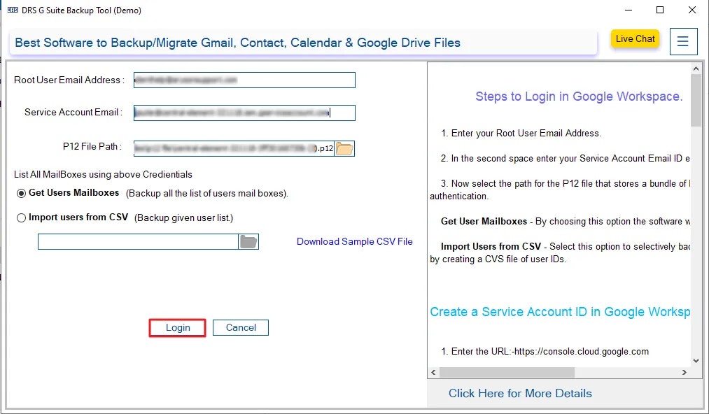The image size is (709, 414).
Task: Click the console.cloud.google.com URL text
Action: [x=581, y=352]
